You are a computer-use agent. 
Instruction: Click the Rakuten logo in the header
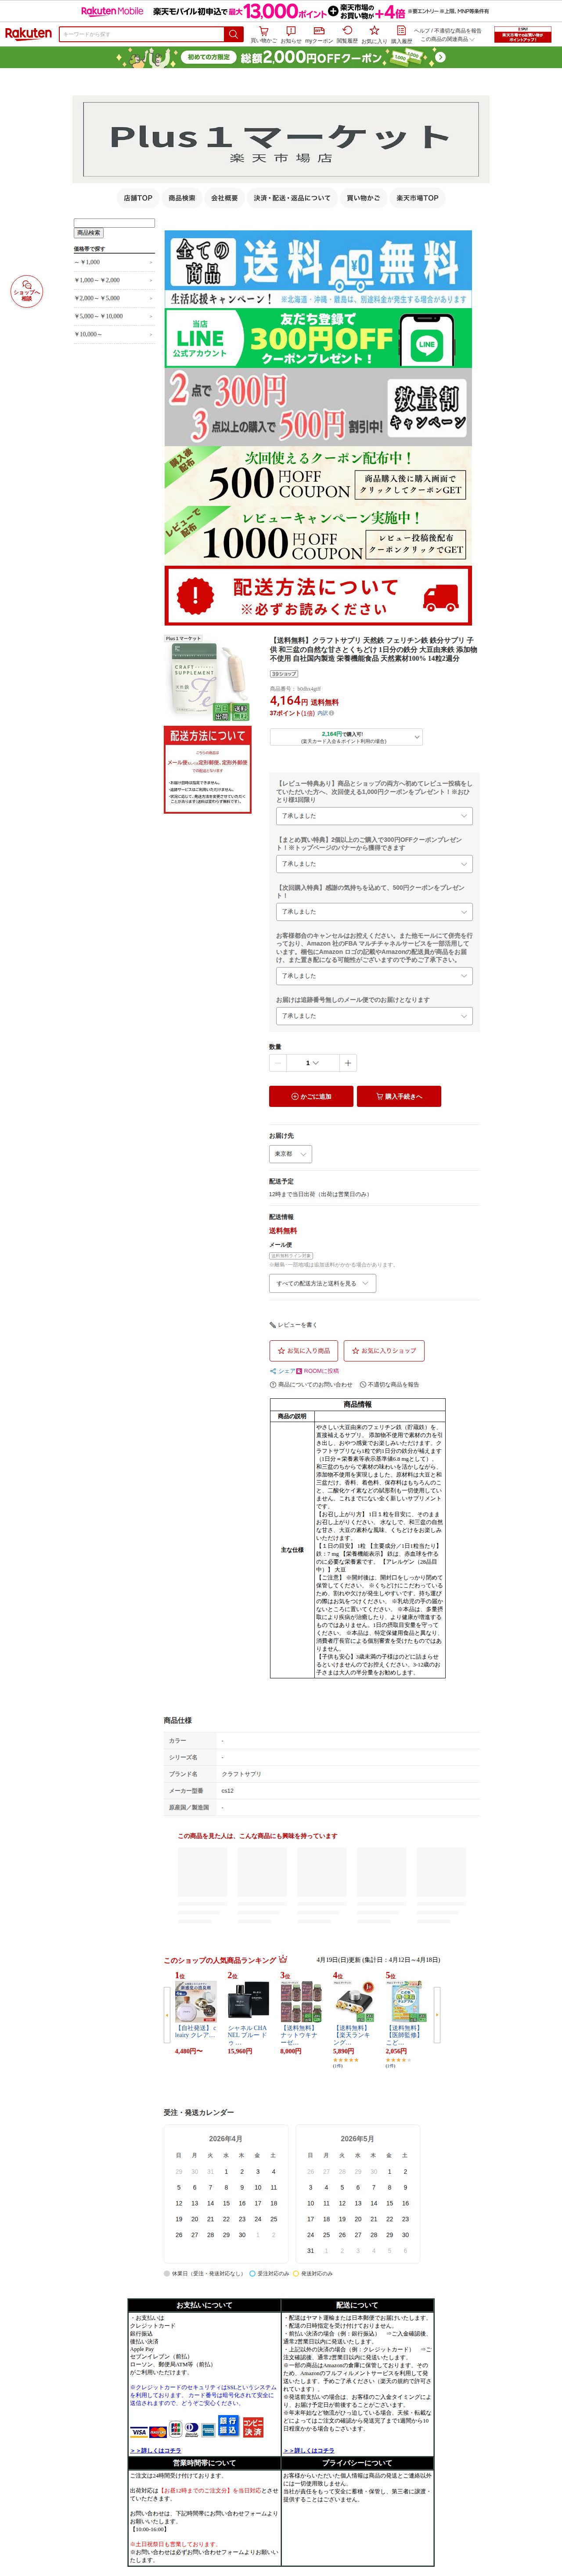click(x=28, y=33)
